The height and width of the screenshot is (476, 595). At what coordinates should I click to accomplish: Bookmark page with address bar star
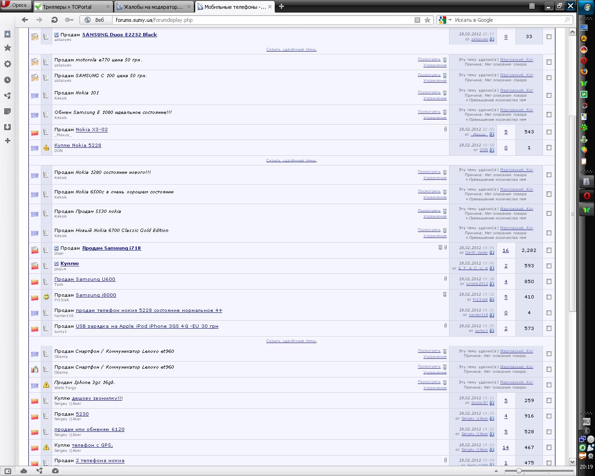(427, 20)
